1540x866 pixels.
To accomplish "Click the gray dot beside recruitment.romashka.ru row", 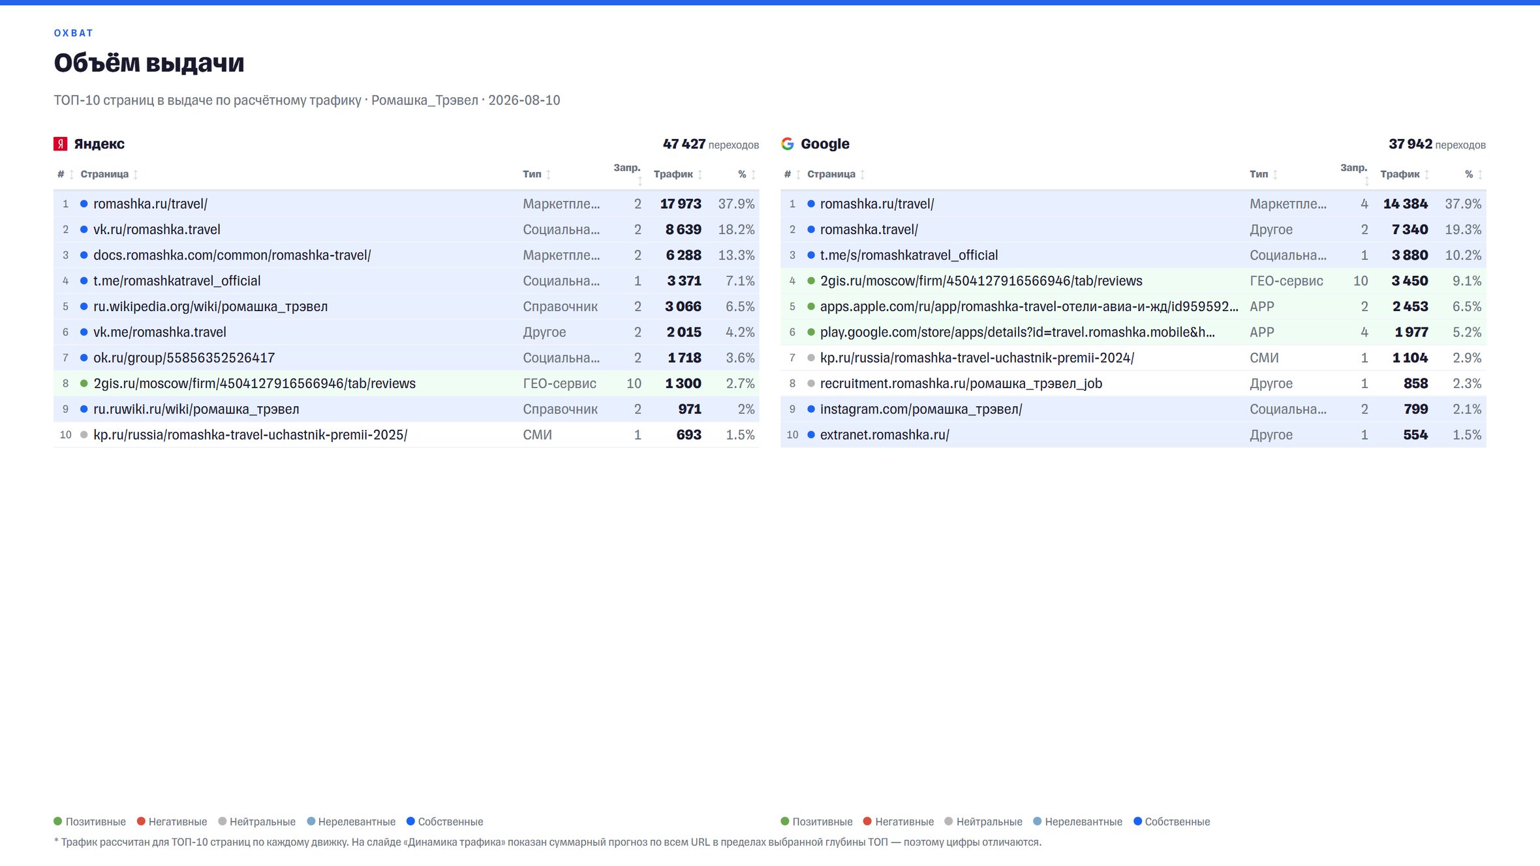I will tap(811, 383).
